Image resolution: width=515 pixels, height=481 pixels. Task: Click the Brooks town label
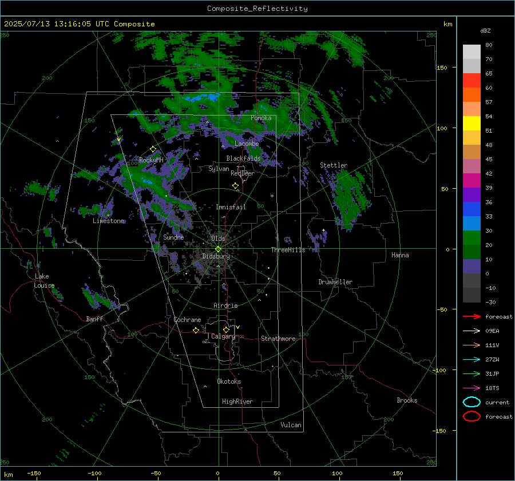[x=407, y=400]
